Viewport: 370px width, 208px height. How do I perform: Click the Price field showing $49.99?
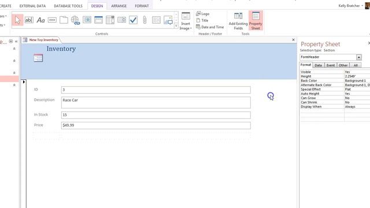point(156,125)
